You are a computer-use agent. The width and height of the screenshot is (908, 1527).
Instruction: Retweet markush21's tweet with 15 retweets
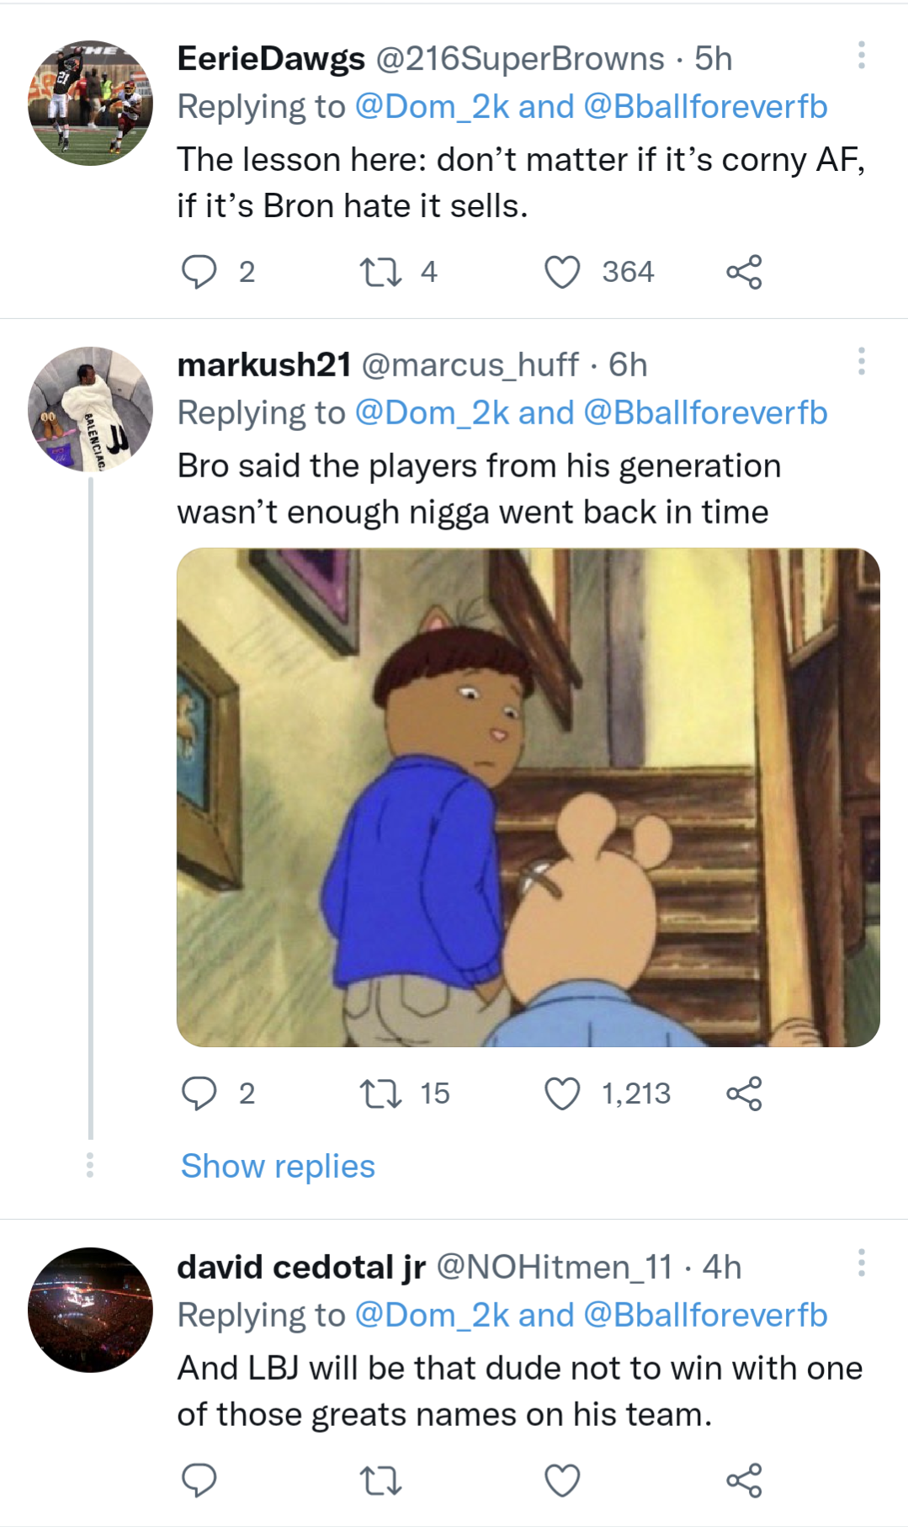pyautogui.click(x=380, y=1093)
